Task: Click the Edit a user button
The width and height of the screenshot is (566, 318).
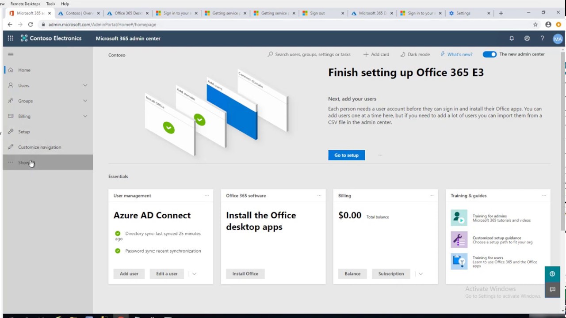Action: click(167, 274)
